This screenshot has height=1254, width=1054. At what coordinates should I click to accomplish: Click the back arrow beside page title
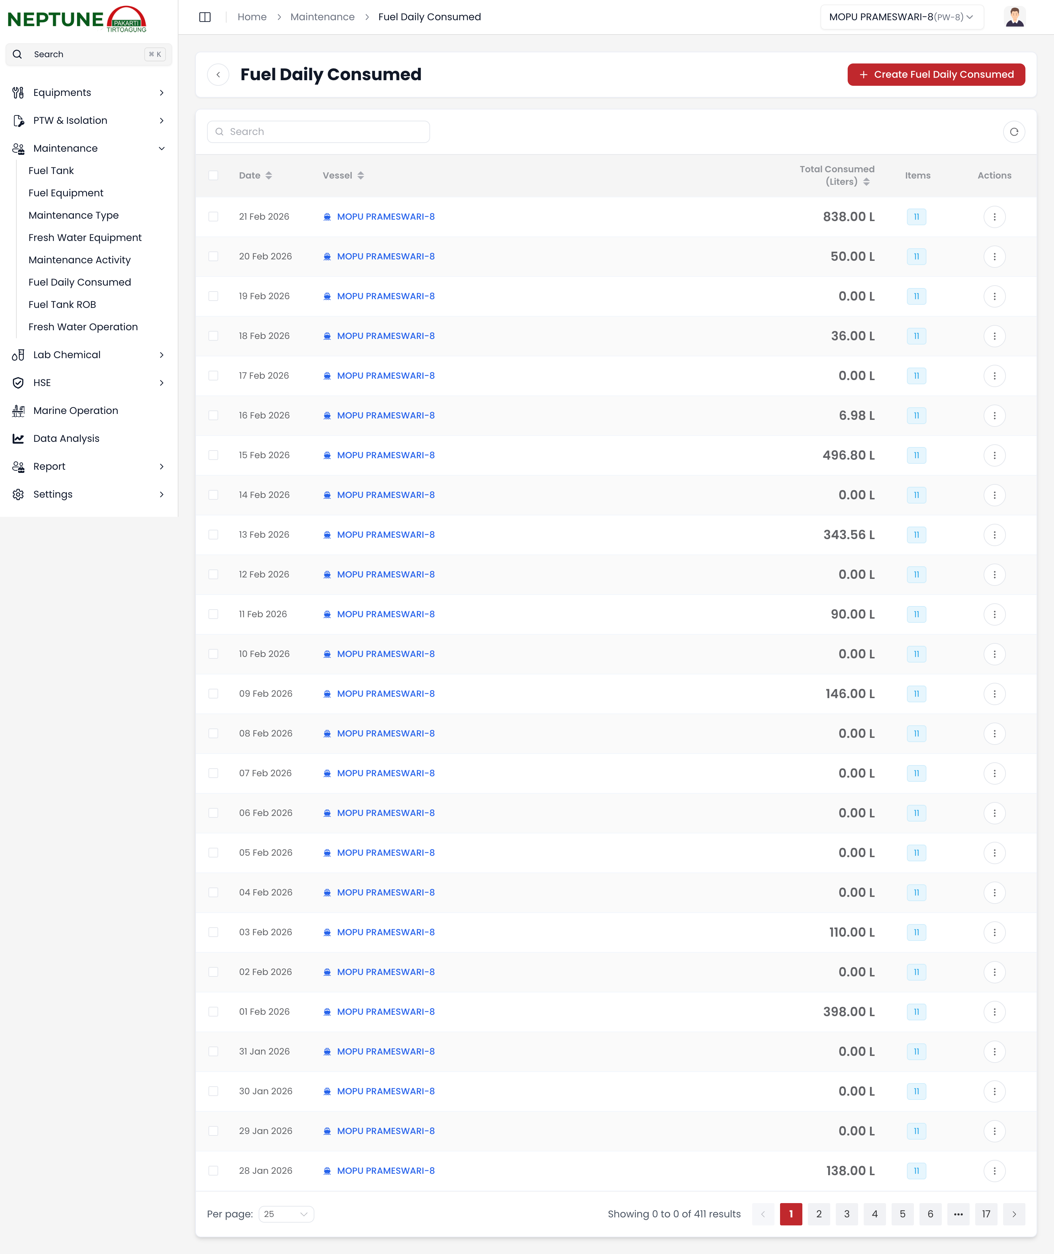(x=218, y=75)
